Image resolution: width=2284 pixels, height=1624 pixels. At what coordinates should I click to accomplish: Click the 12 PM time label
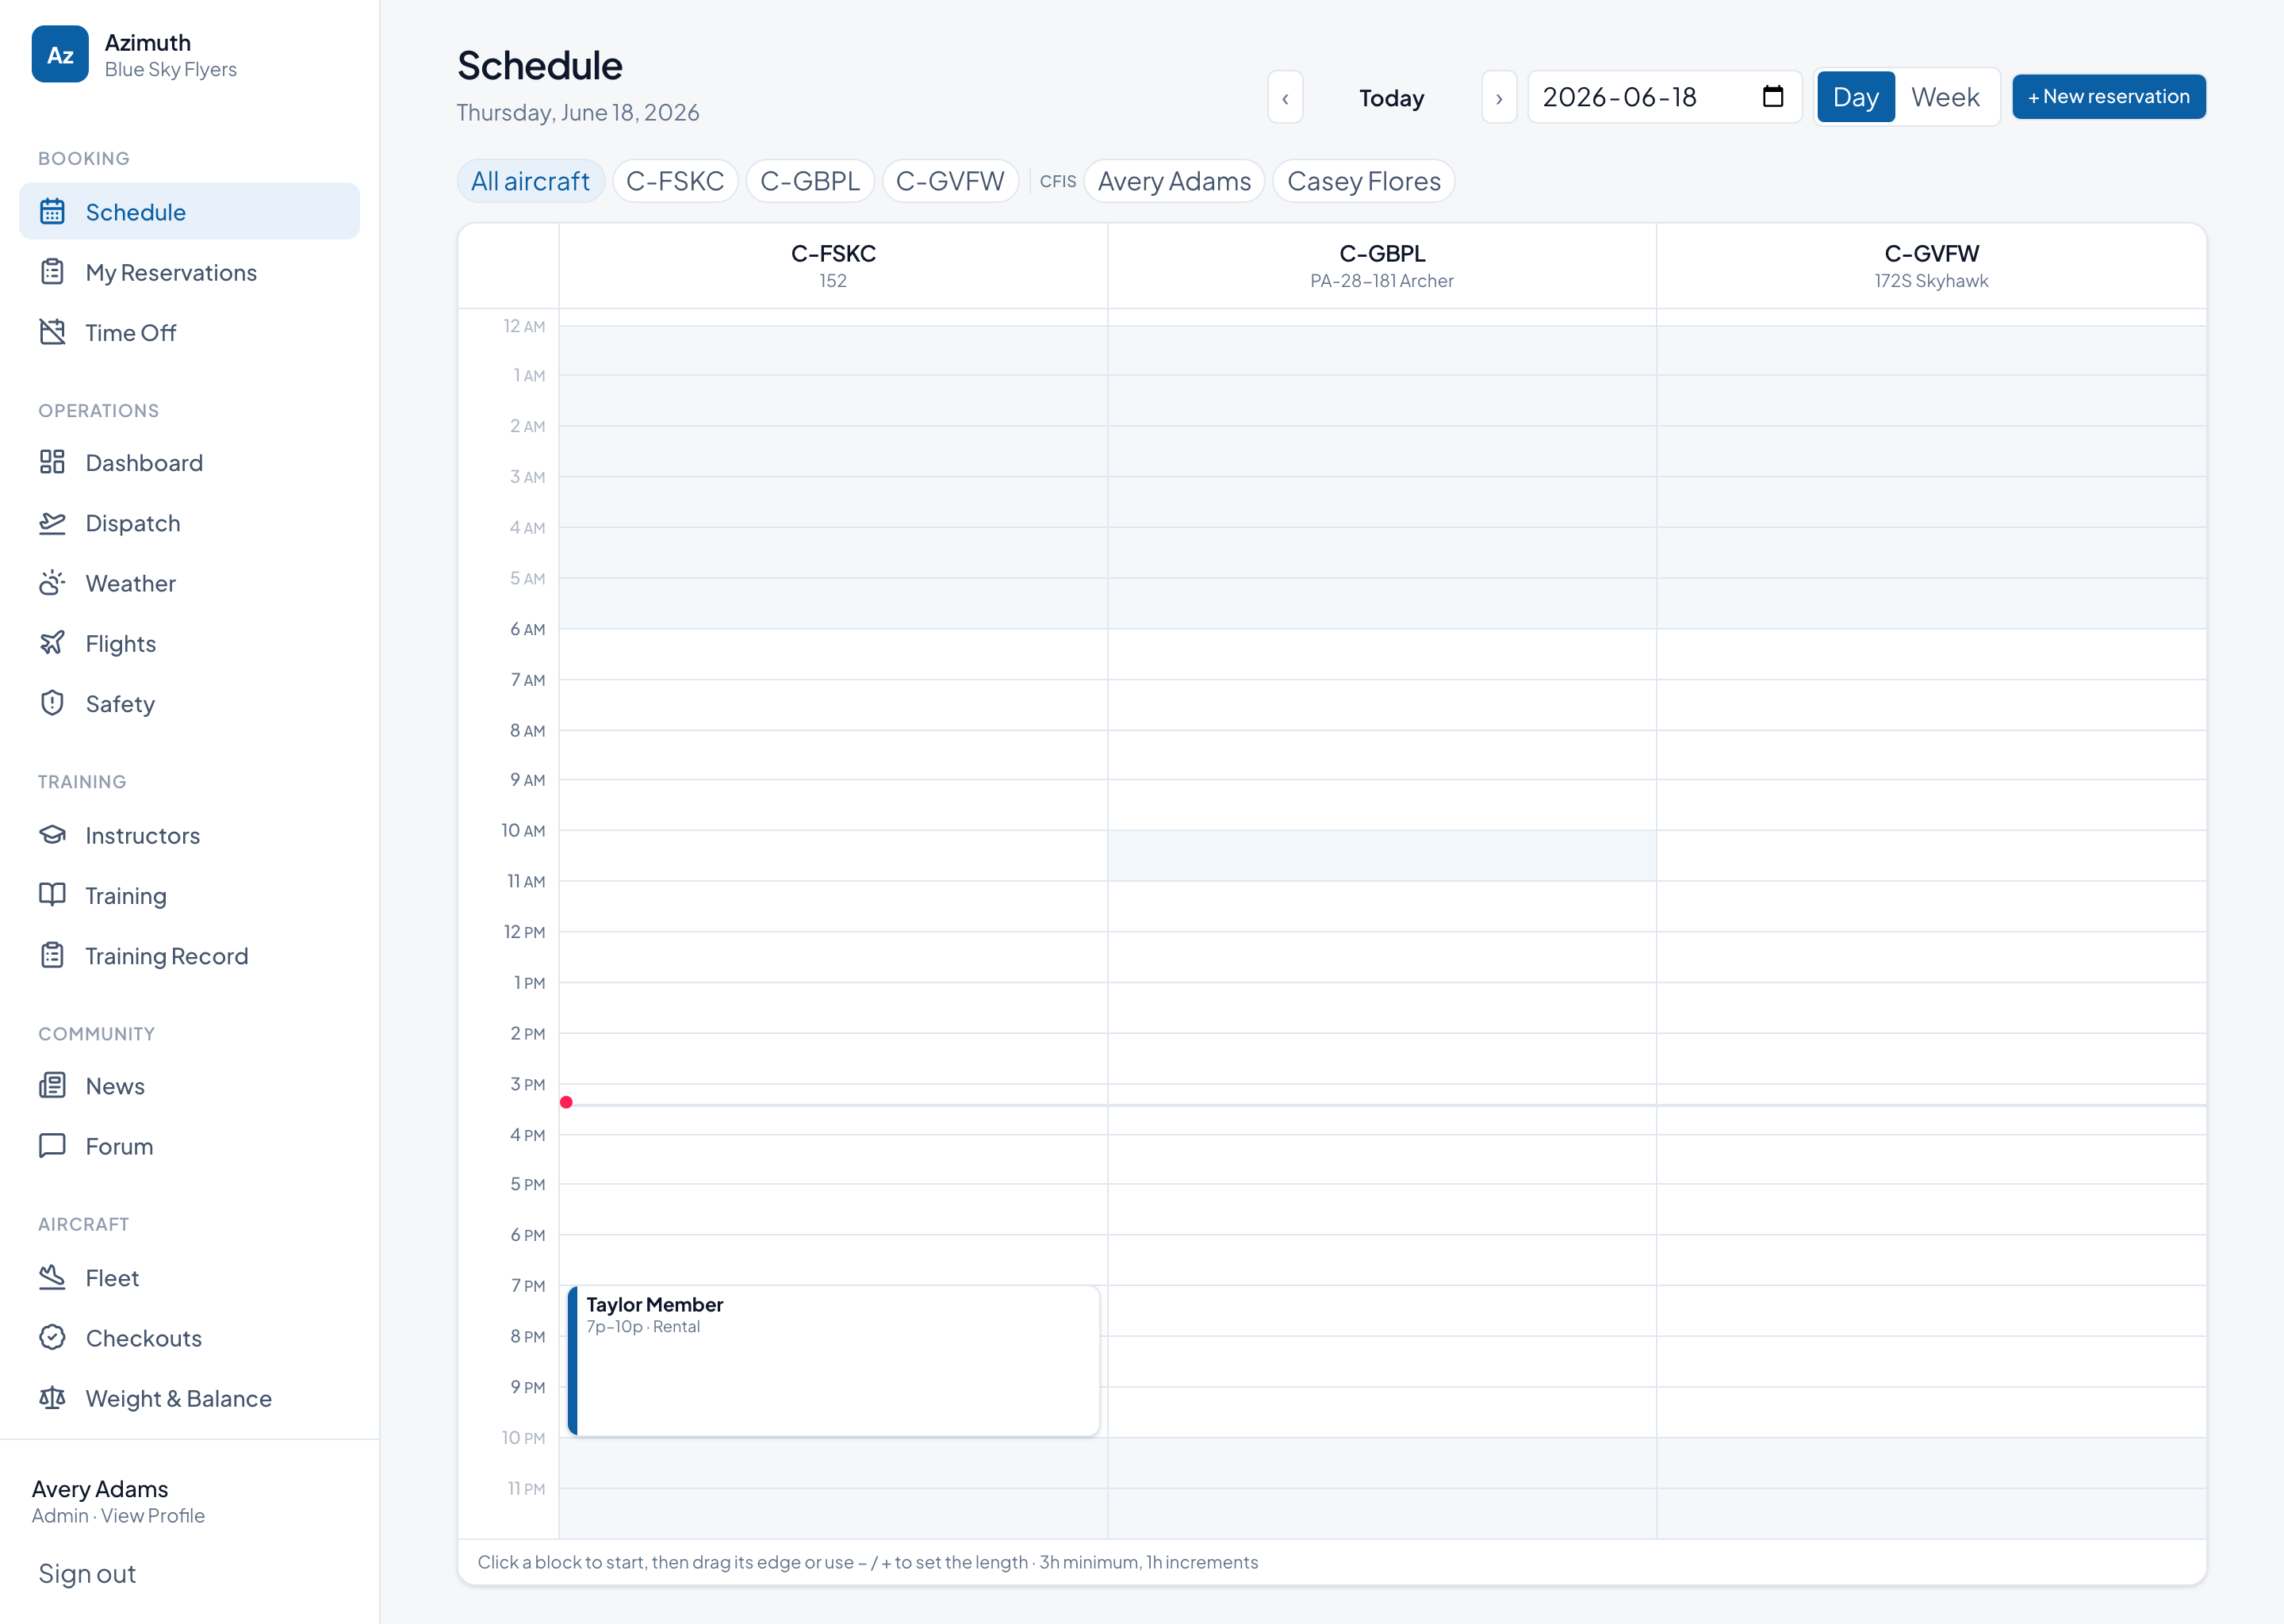524,931
